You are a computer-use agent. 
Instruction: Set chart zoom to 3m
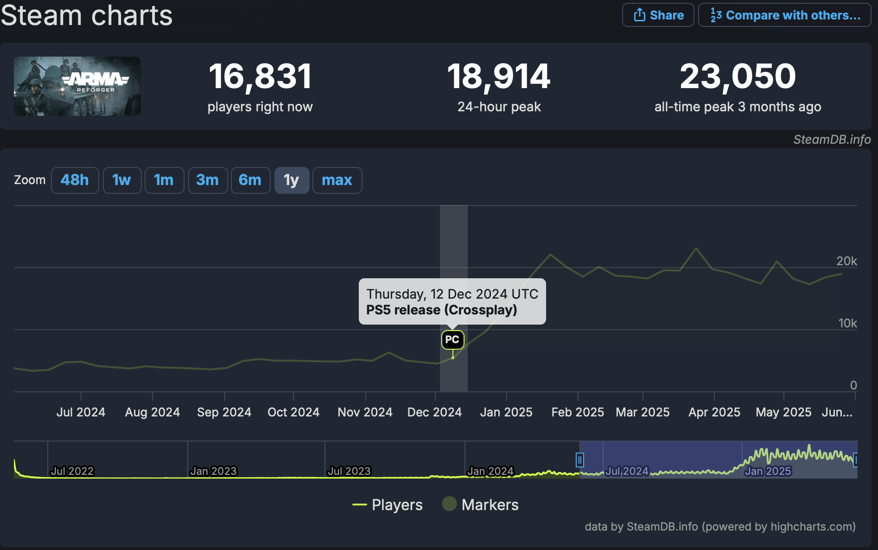[207, 180]
